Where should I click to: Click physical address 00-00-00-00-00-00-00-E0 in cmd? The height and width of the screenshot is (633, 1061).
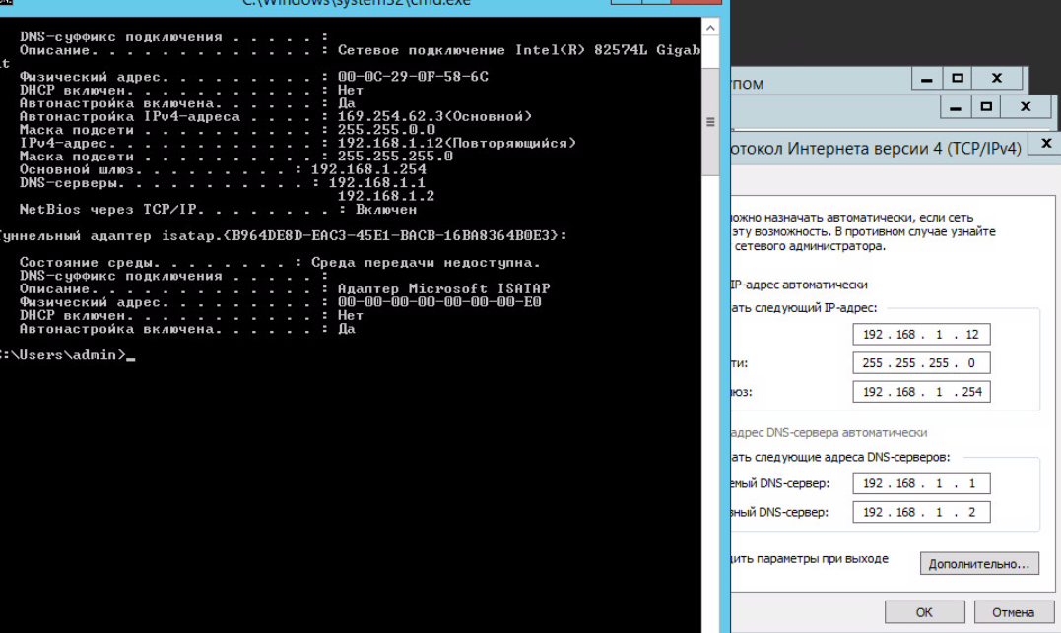tap(439, 301)
